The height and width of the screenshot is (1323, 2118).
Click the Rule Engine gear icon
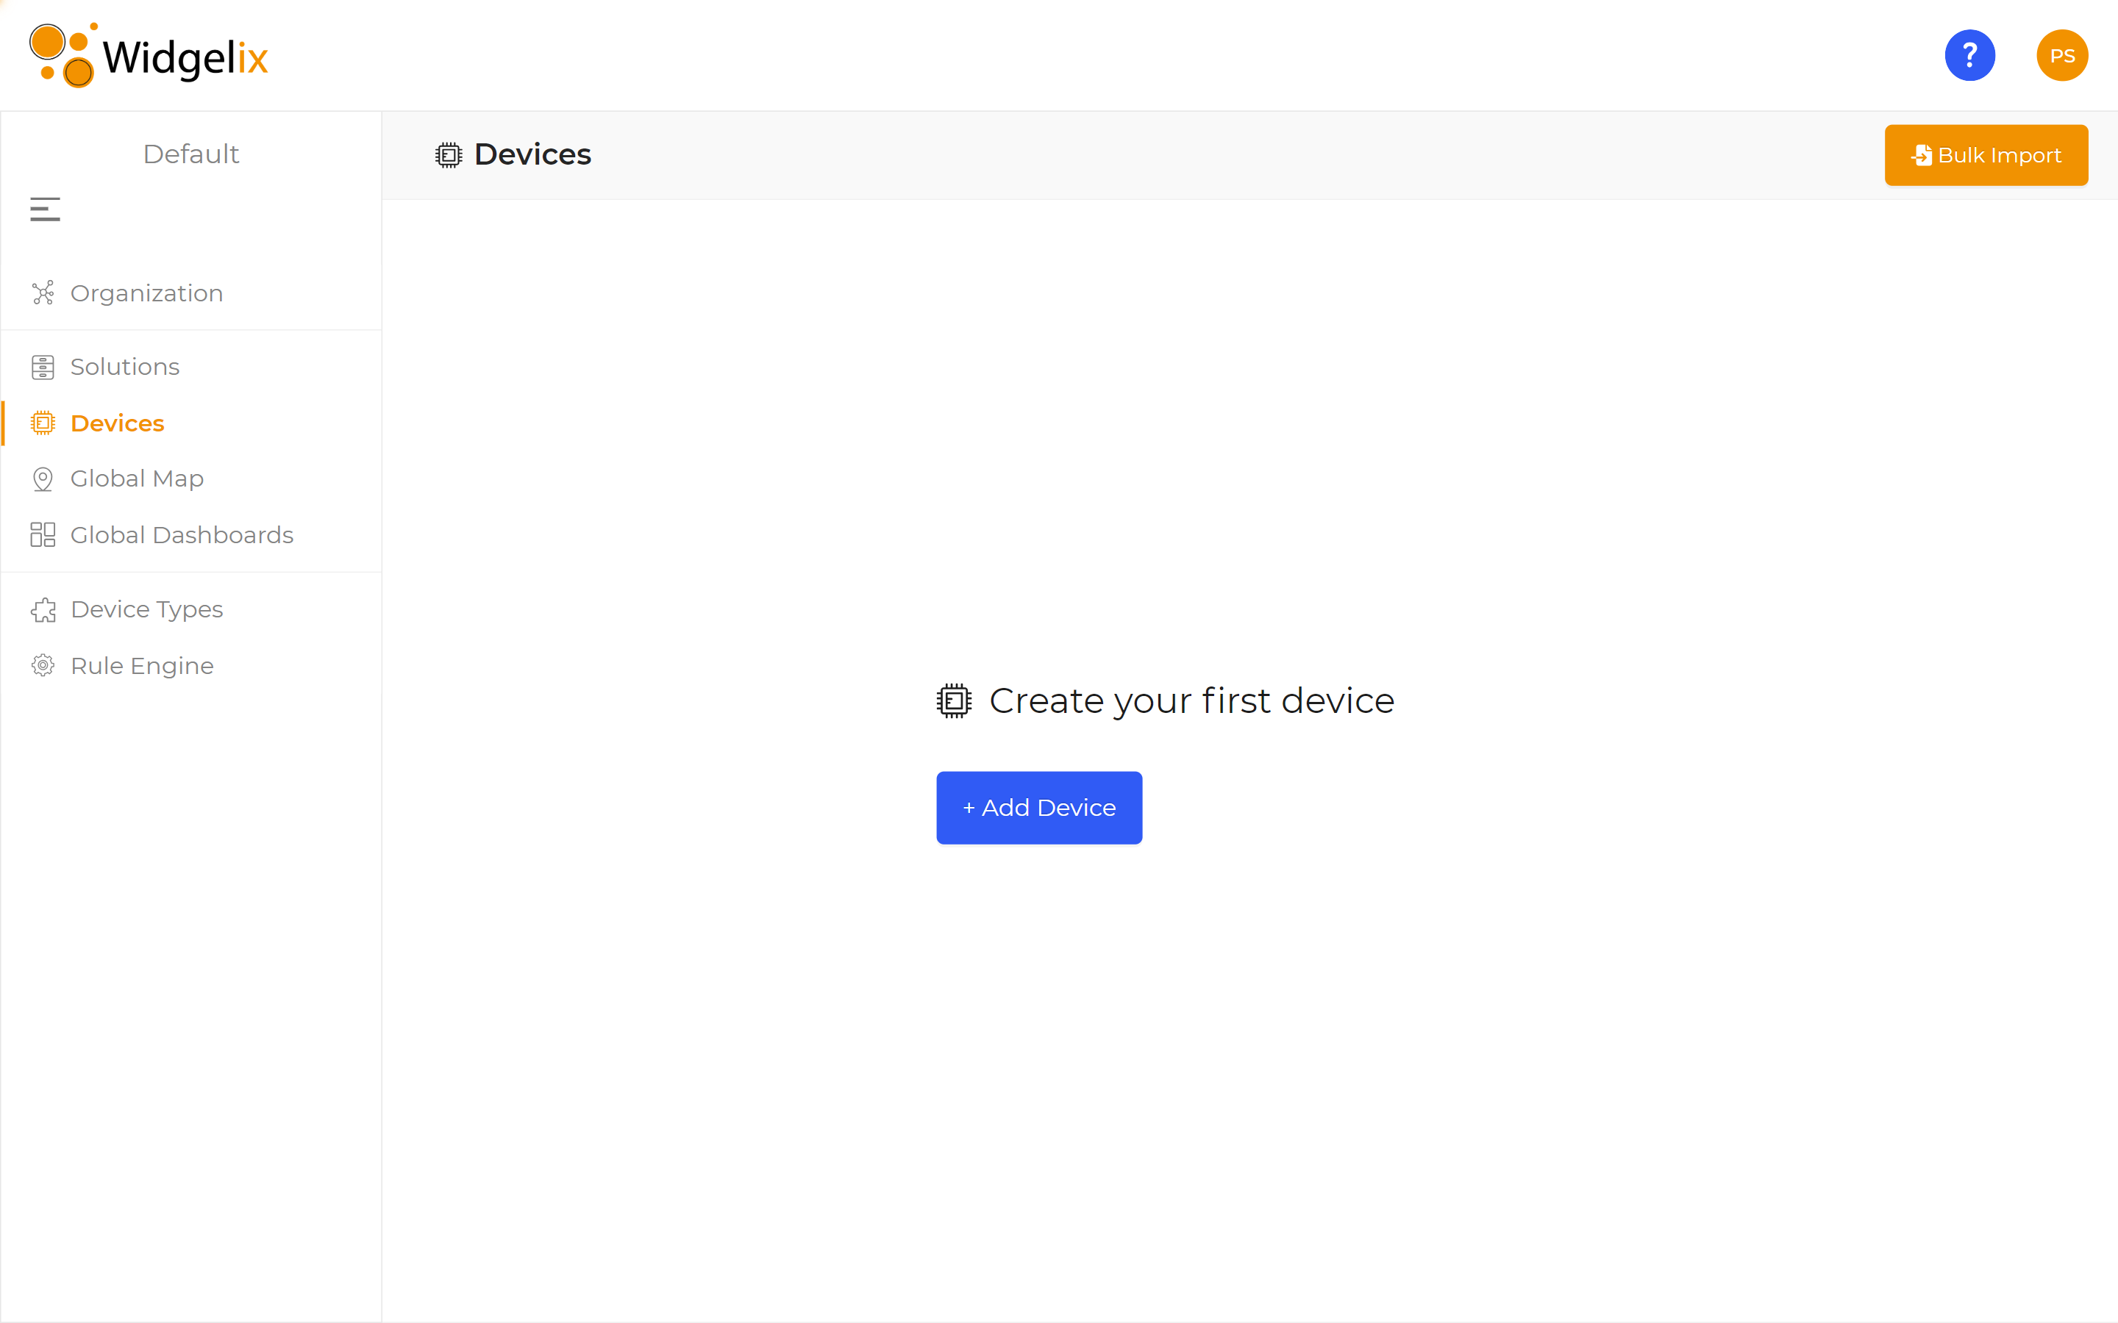tap(43, 666)
